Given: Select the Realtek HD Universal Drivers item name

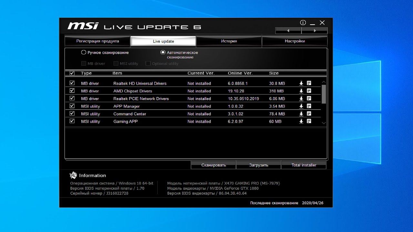Looking at the screenshot, I should 140,83.
